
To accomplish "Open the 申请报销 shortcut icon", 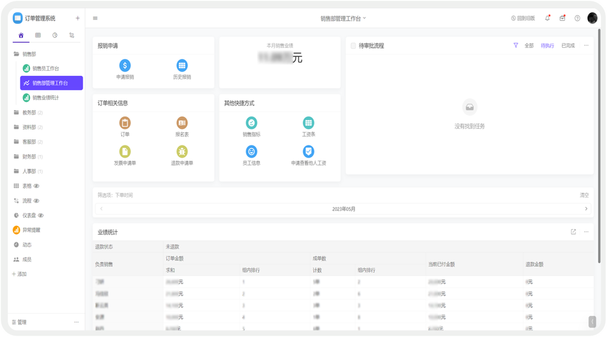I will [x=125, y=65].
